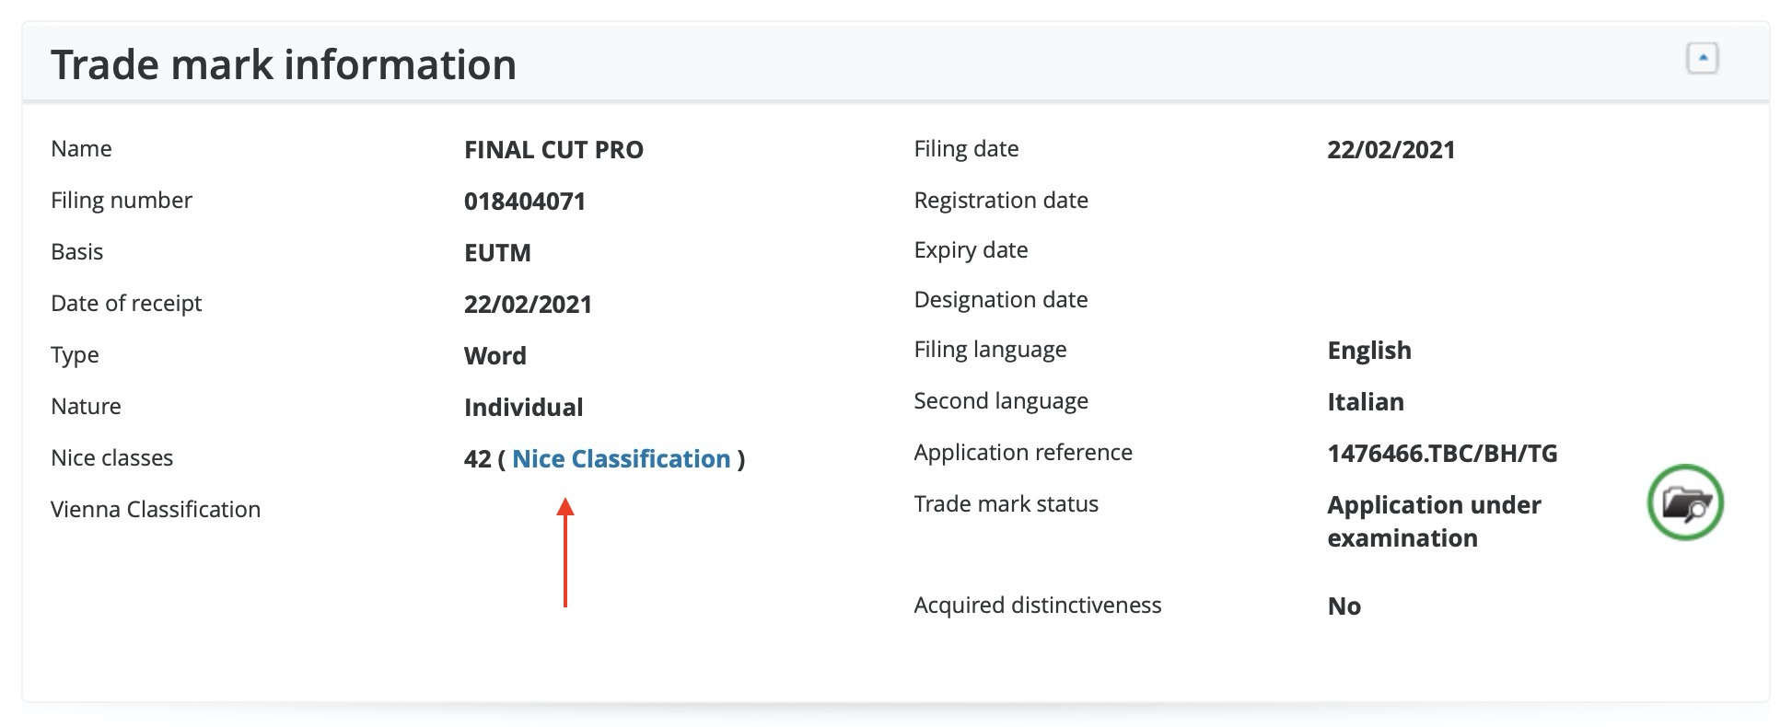1792x727 pixels.
Task: Click the Individual nature value
Action: click(523, 408)
